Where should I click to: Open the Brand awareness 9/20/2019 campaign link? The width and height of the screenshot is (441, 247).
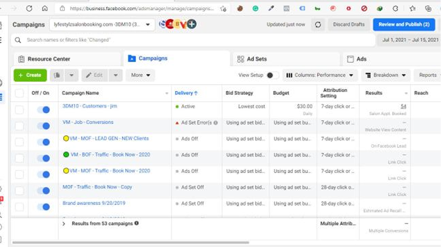click(x=94, y=203)
